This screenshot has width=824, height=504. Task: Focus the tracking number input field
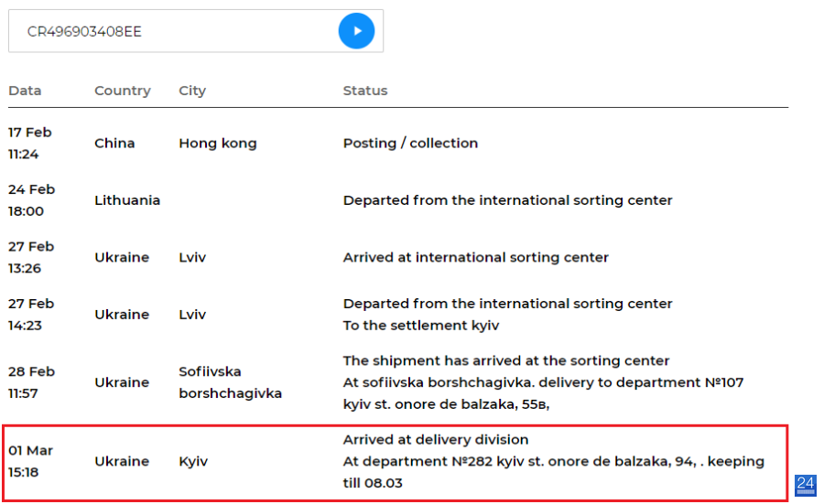[173, 31]
